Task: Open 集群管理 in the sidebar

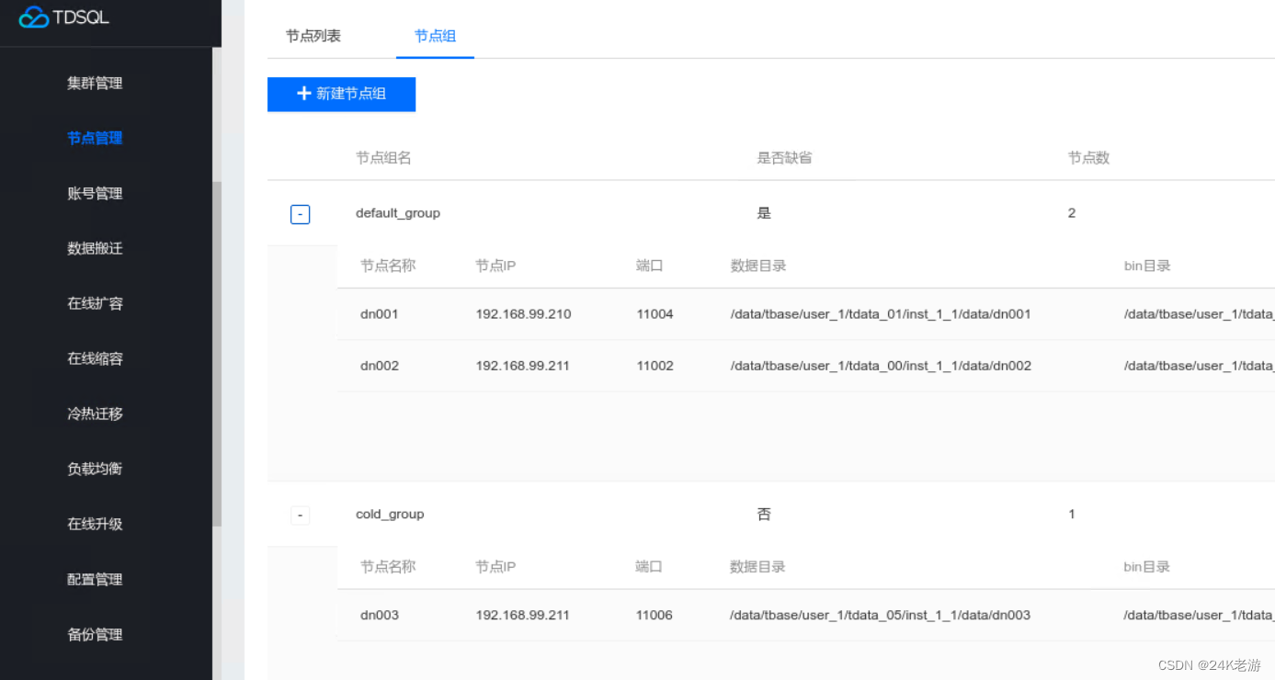Action: coord(95,83)
